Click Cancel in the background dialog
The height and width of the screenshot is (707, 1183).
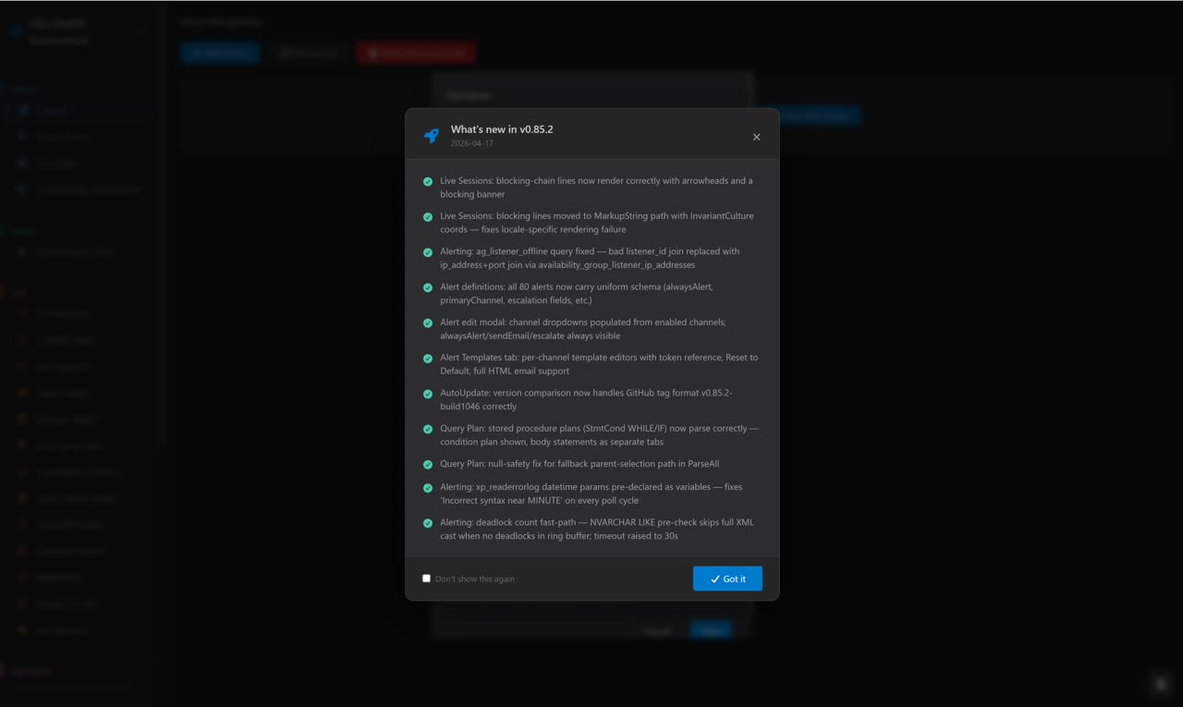[657, 631]
